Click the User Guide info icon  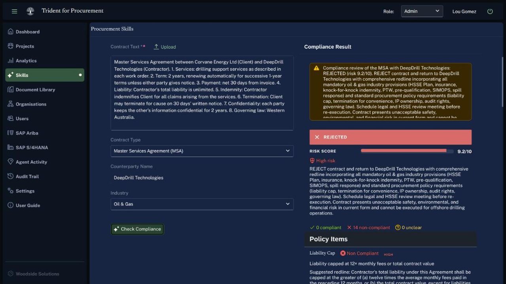[x=11, y=205]
